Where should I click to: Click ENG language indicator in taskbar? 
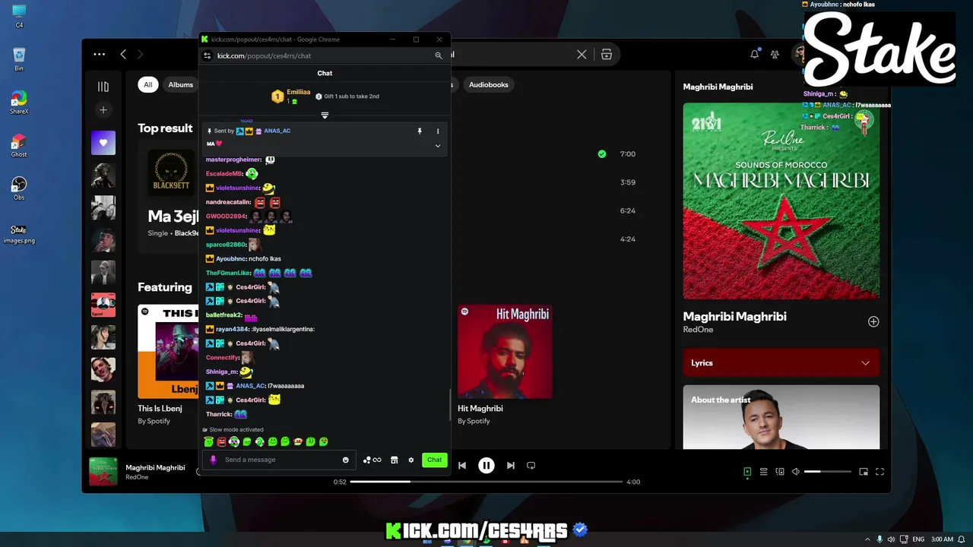[918, 539]
